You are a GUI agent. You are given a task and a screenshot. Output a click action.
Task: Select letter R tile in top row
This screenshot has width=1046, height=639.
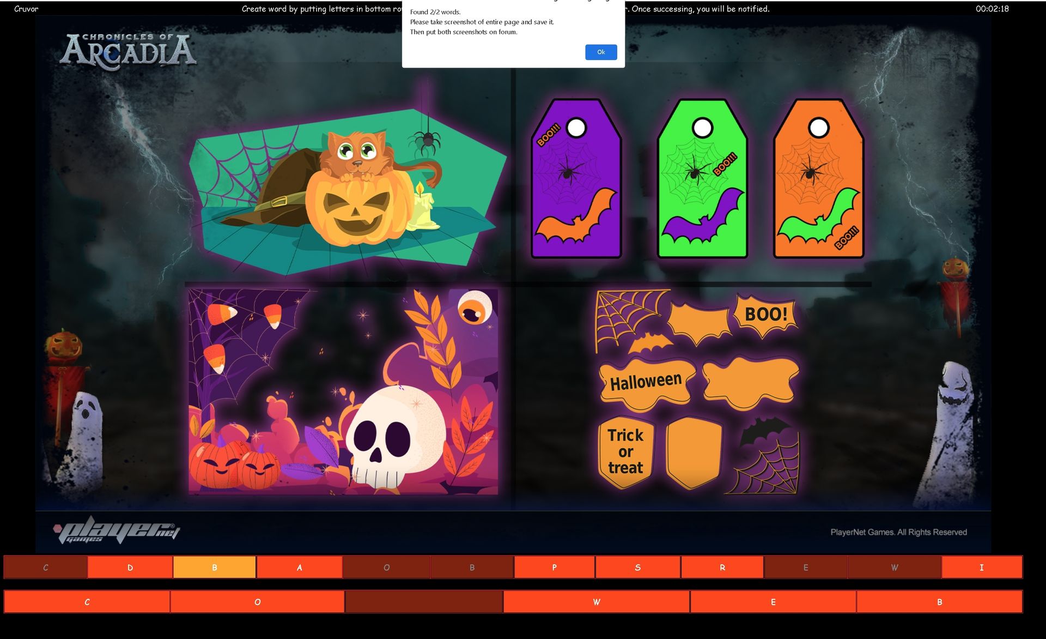722,568
